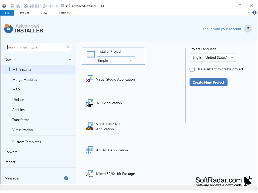The image size is (258, 193).
Task: Choose Mixed 32/64-bit Package label
Action: [116, 174]
